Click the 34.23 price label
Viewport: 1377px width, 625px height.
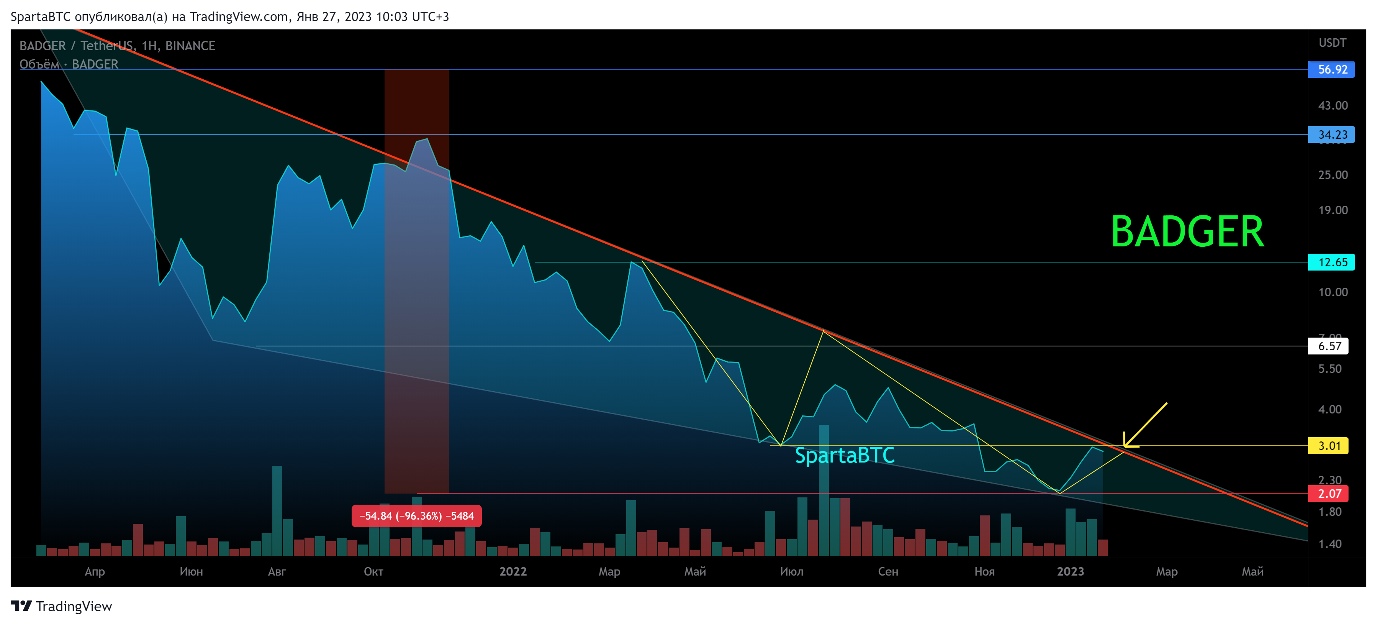coord(1331,135)
